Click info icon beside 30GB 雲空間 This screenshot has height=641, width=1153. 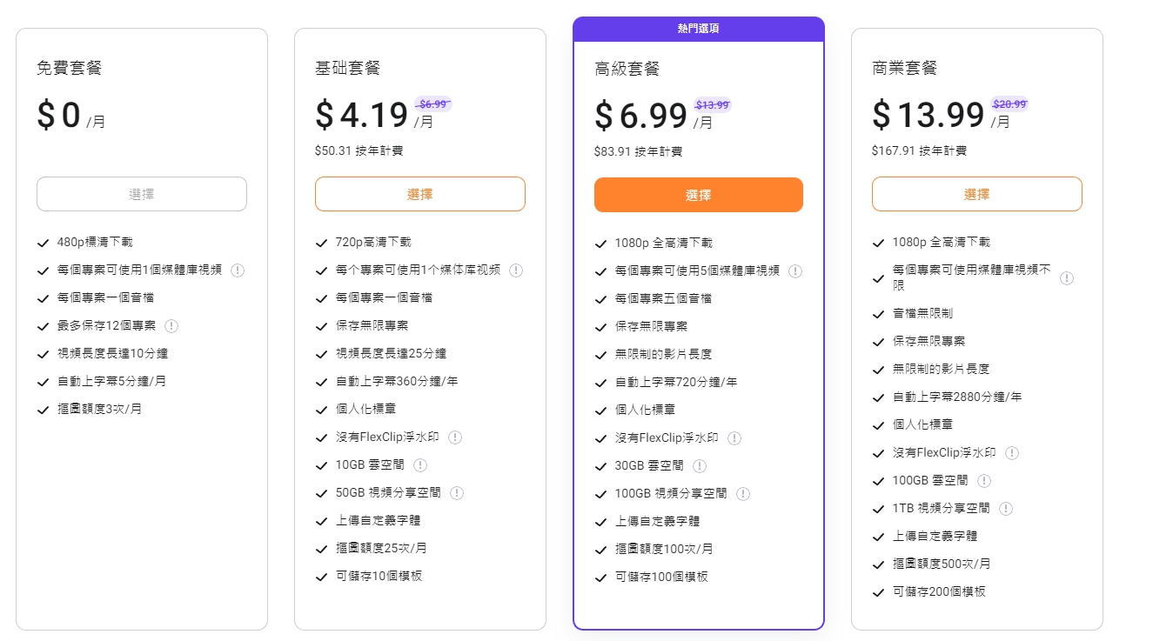pos(700,466)
